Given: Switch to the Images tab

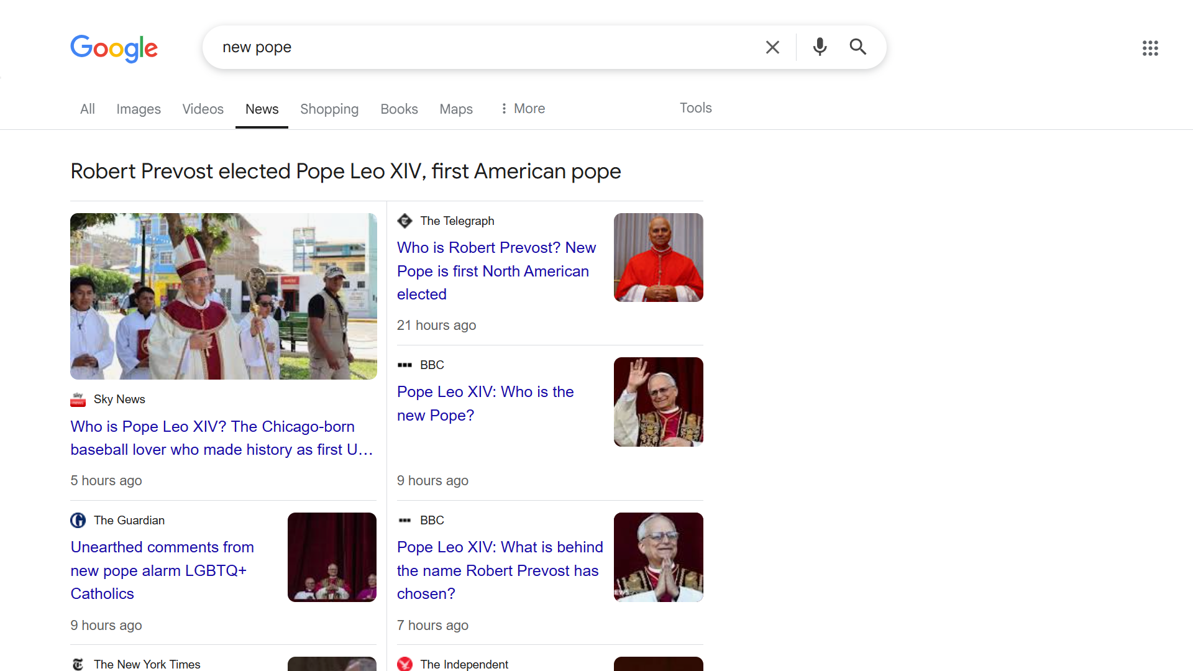Looking at the screenshot, I should (x=139, y=109).
